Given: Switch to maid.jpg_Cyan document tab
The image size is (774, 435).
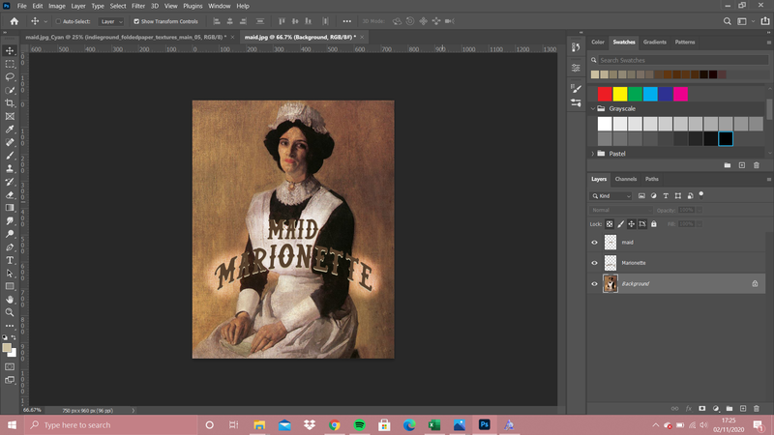Looking at the screenshot, I should [126, 37].
